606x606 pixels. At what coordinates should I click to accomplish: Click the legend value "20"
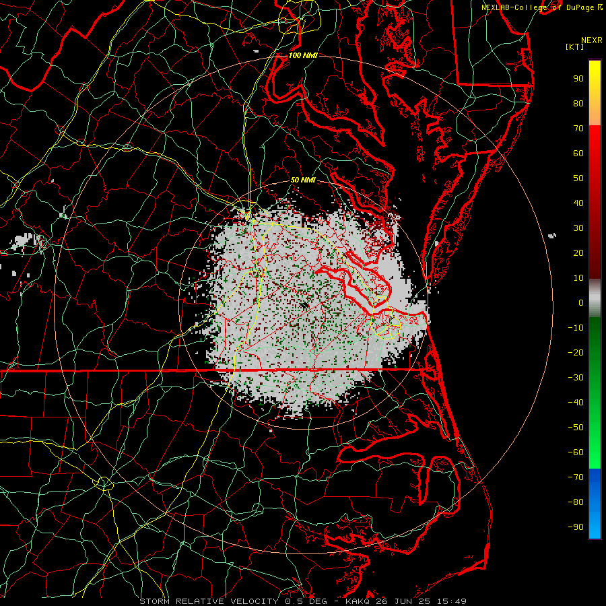tap(578, 253)
